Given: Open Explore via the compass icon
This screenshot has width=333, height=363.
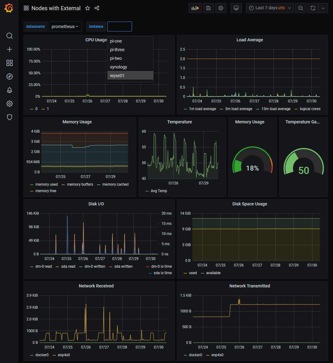Looking at the screenshot, I should coord(9,76).
